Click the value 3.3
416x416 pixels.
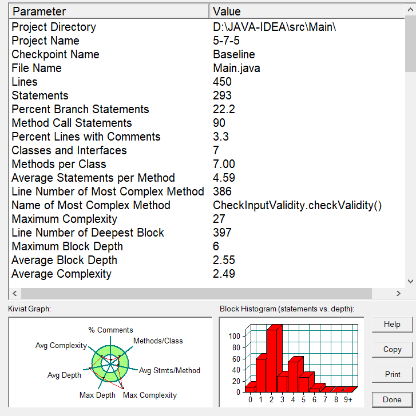pyautogui.click(x=221, y=137)
